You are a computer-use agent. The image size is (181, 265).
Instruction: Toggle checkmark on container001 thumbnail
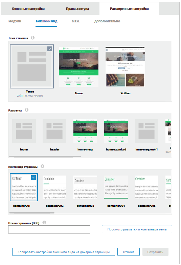point(33,178)
